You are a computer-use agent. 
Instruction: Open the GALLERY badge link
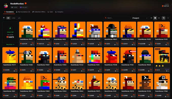pos(24,7)
